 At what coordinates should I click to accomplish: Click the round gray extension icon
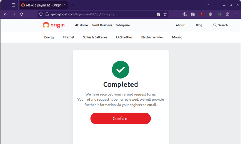(210, 14)
